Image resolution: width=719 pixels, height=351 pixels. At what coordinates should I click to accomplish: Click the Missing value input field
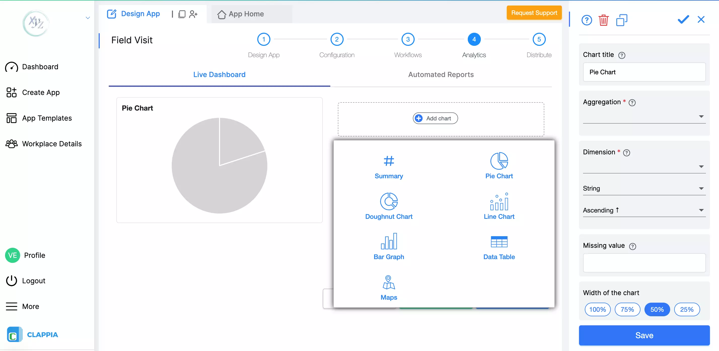[644, 263]
